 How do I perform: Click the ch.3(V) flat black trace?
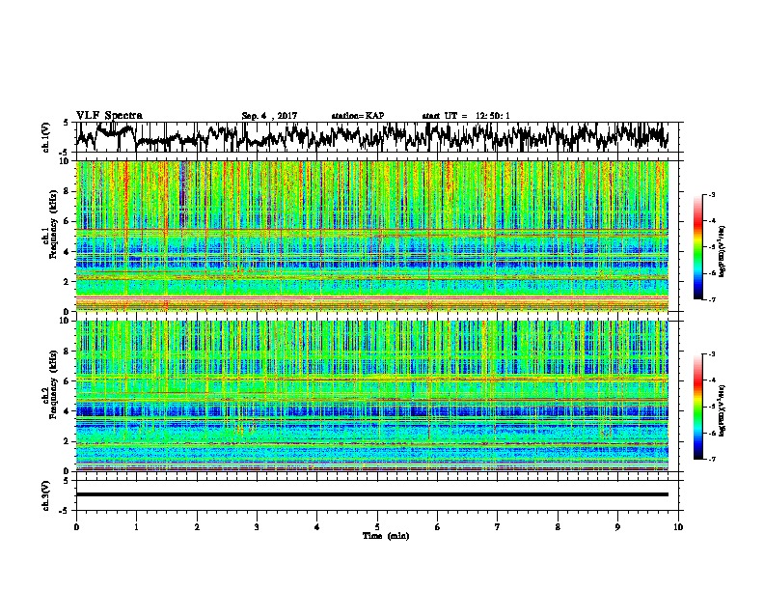point(371,494)
